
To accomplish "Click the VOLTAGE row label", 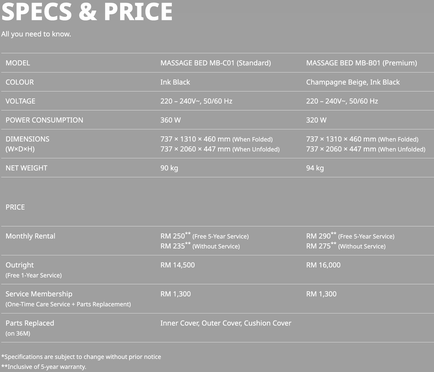I will click(x=20, y=101).
